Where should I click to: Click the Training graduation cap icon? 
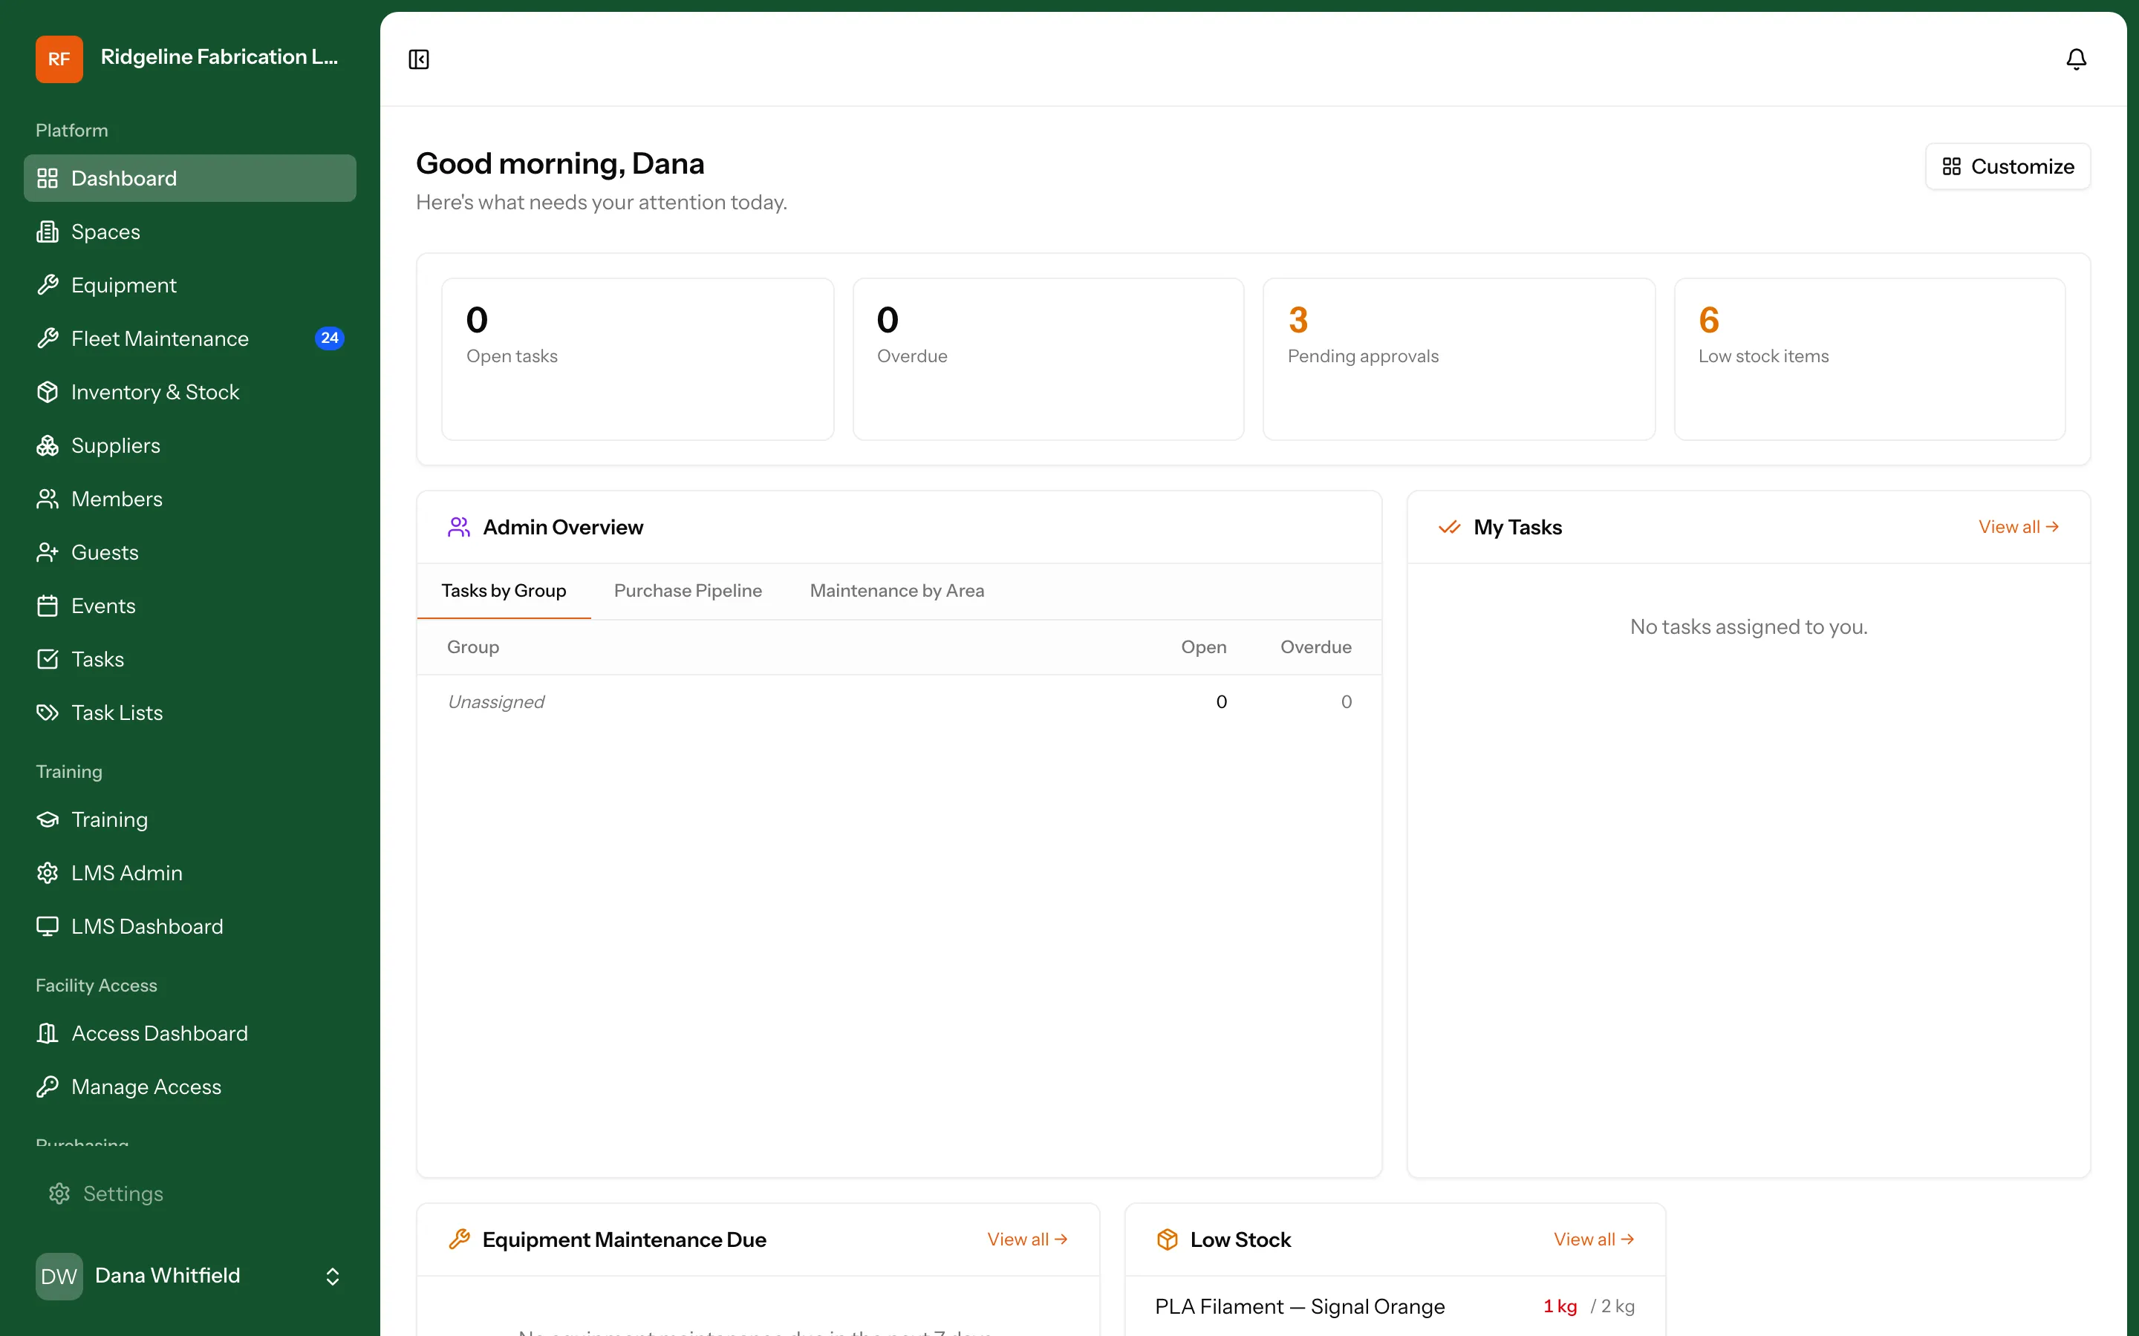coord(48,820)
